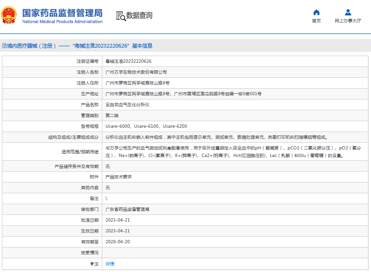Click 批准日期 value 2023-04-21
The width and height of the screenshot is (371, 272).
[117, 220]
